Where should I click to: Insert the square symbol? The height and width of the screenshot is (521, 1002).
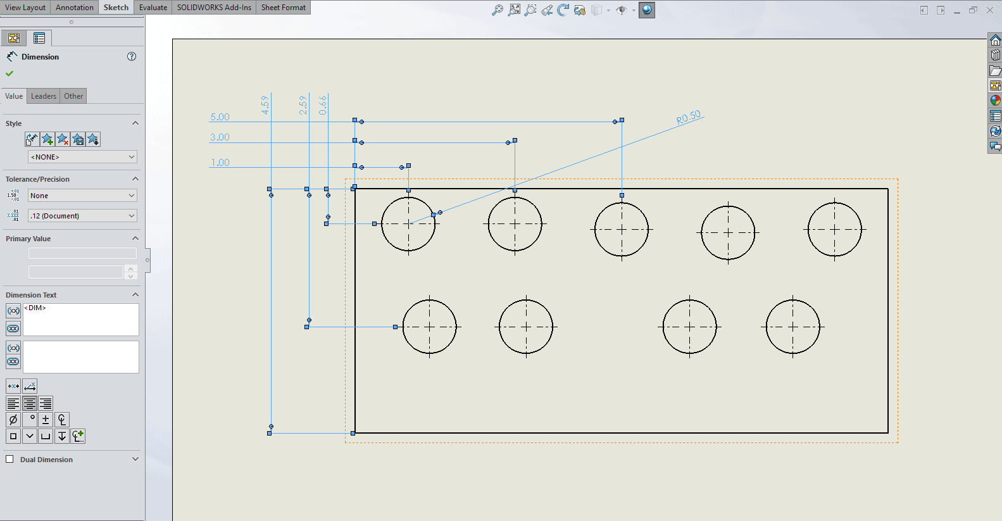(13, 436)
